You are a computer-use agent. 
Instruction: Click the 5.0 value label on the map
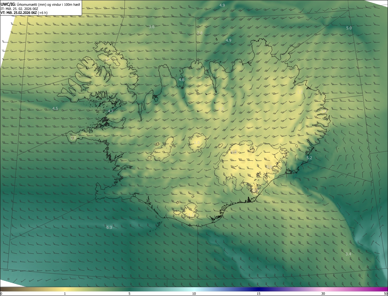(x=349, y=28)
